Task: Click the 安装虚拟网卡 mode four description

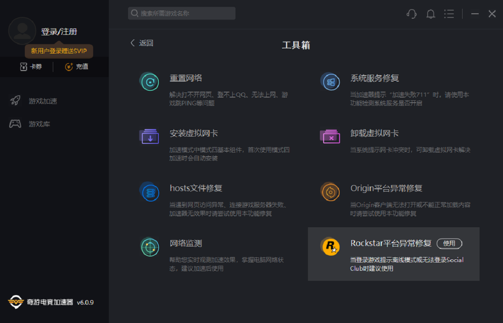Action: click(x=229, y=154)
